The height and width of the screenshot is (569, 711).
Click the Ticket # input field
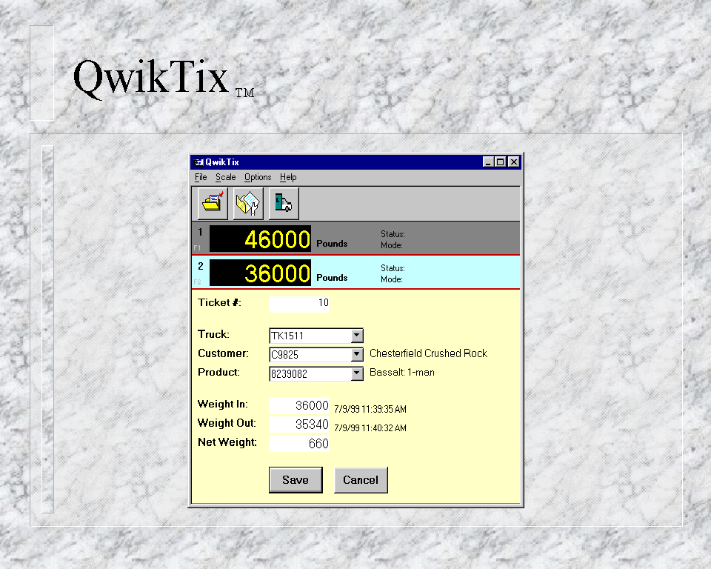(x=299, y=303)
